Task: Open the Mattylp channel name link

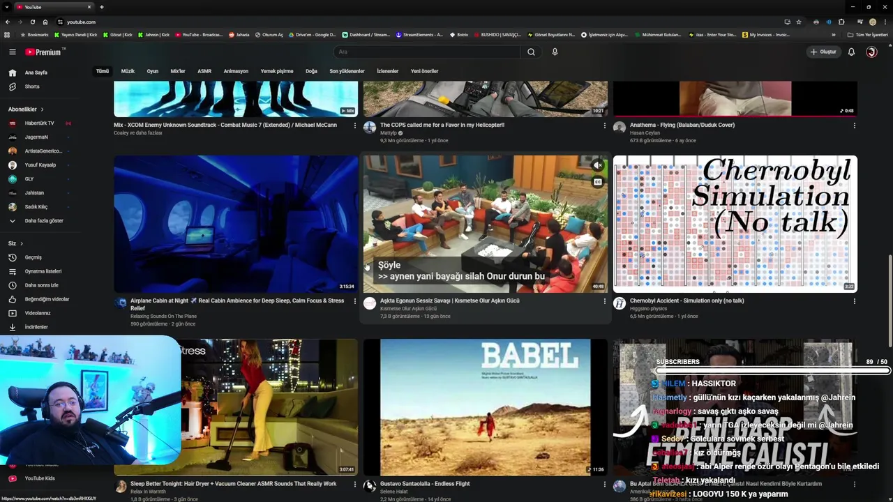Action: 389,133
